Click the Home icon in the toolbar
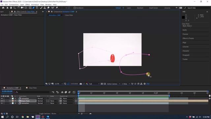Screen dimensions: 211x119 [3, 8]
